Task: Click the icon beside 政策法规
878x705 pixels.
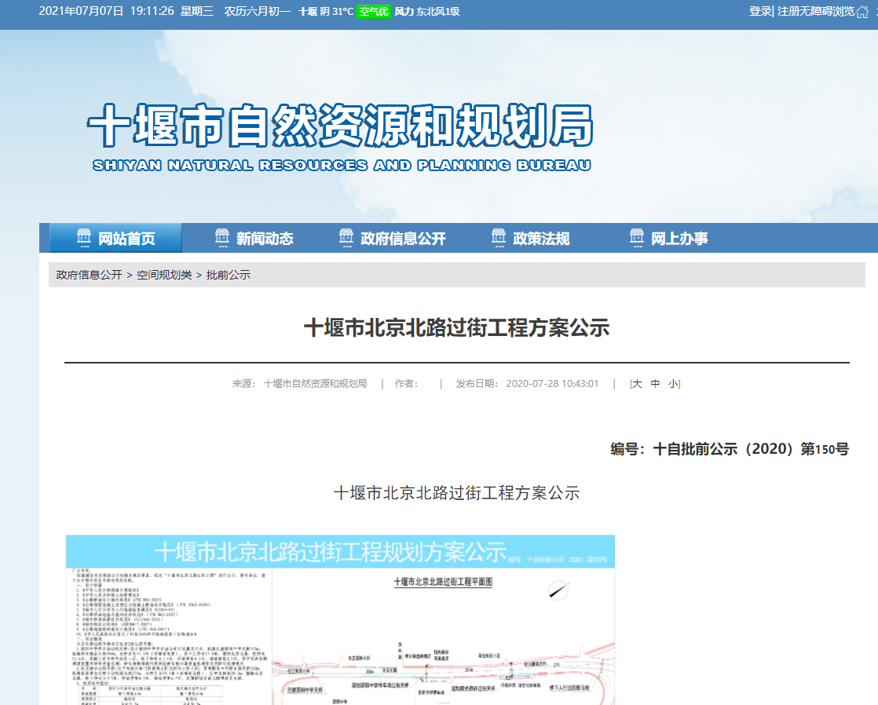Action: (499, 237)
